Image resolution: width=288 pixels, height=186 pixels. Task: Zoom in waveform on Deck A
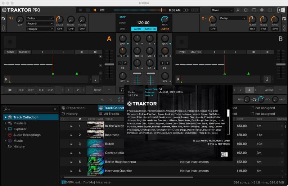pyautogui.click(x=101, y=56)
